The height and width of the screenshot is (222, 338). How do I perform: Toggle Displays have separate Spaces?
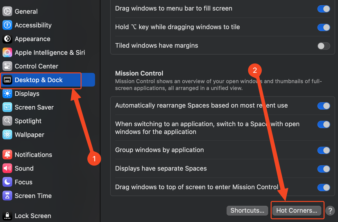324,169
